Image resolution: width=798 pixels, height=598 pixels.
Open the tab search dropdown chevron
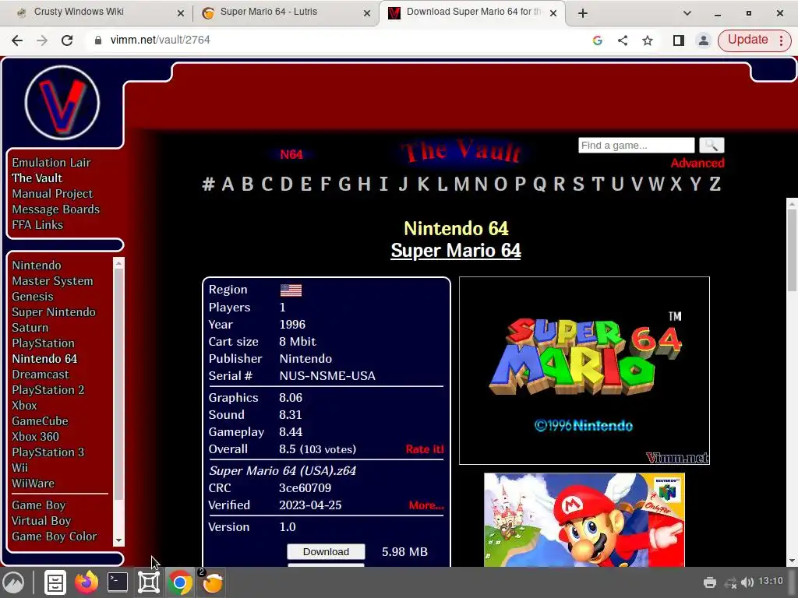pyautogui.click(x=687, y=13)
